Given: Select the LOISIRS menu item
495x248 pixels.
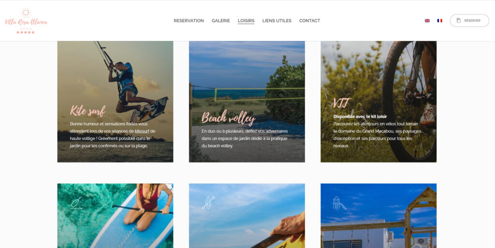Looking at the screenshot, I should [246, 21].
